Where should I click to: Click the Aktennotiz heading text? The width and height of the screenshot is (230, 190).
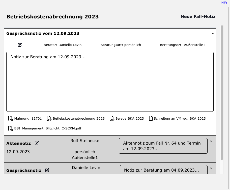coord(18,143)
